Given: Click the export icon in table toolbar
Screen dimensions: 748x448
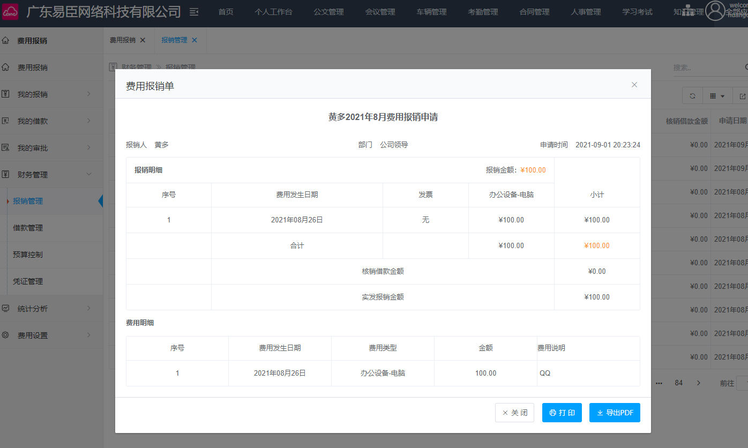Looking at the screenshot, I should click(742, 96).
